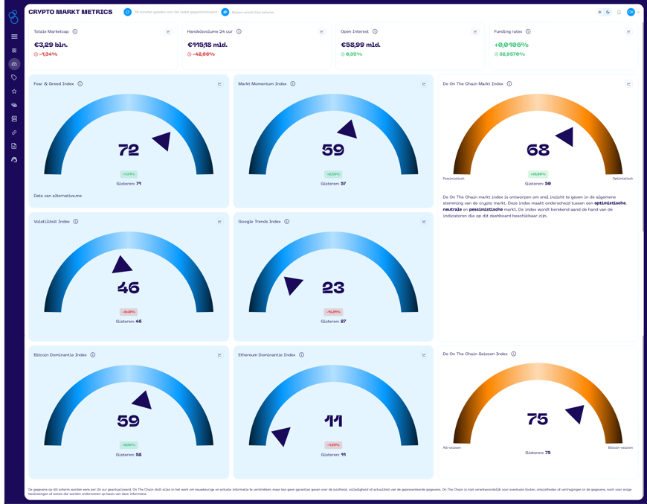Toggle dark mode in the top right
Screen dimensions: 647x504
coord(599,12)
